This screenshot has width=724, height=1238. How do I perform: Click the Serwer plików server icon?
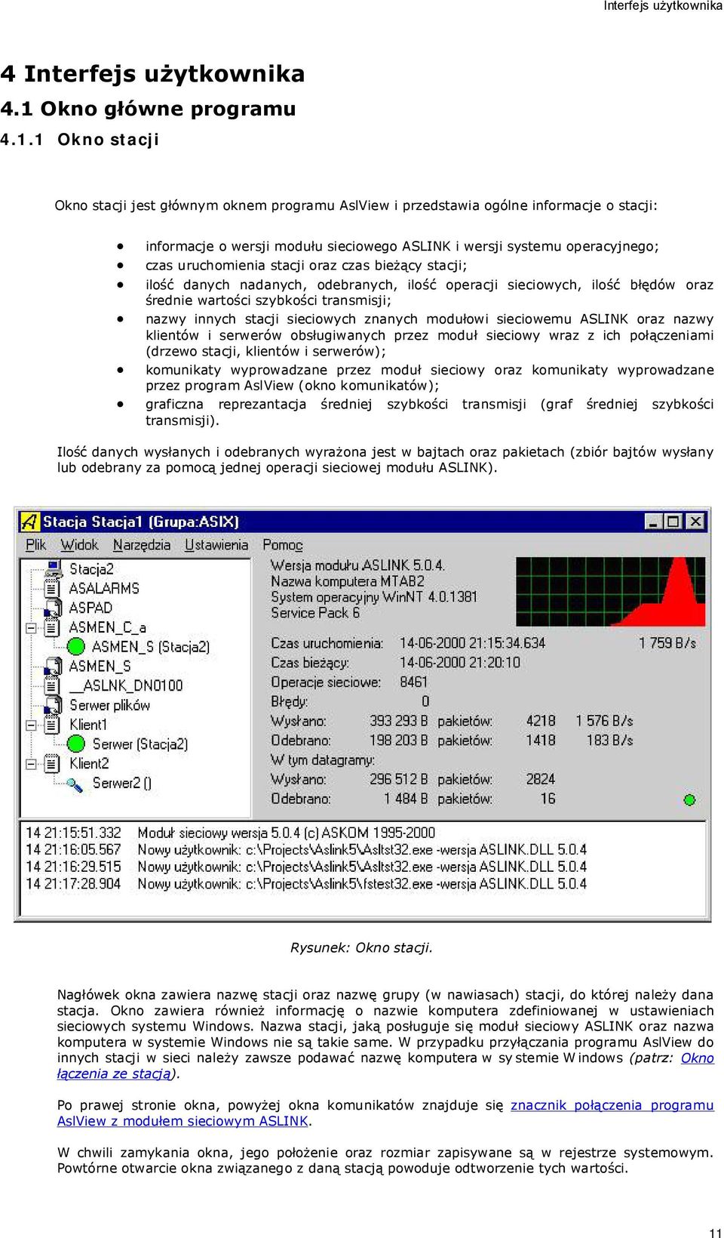tap(53, 705)
